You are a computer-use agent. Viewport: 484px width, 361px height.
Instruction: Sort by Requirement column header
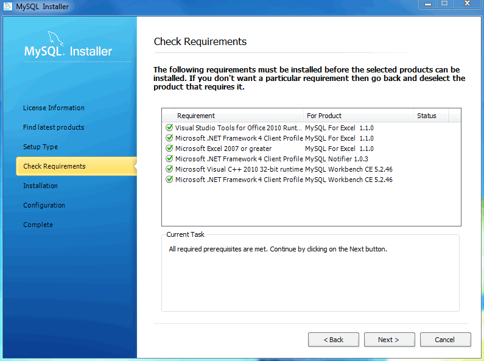(239, 116)
